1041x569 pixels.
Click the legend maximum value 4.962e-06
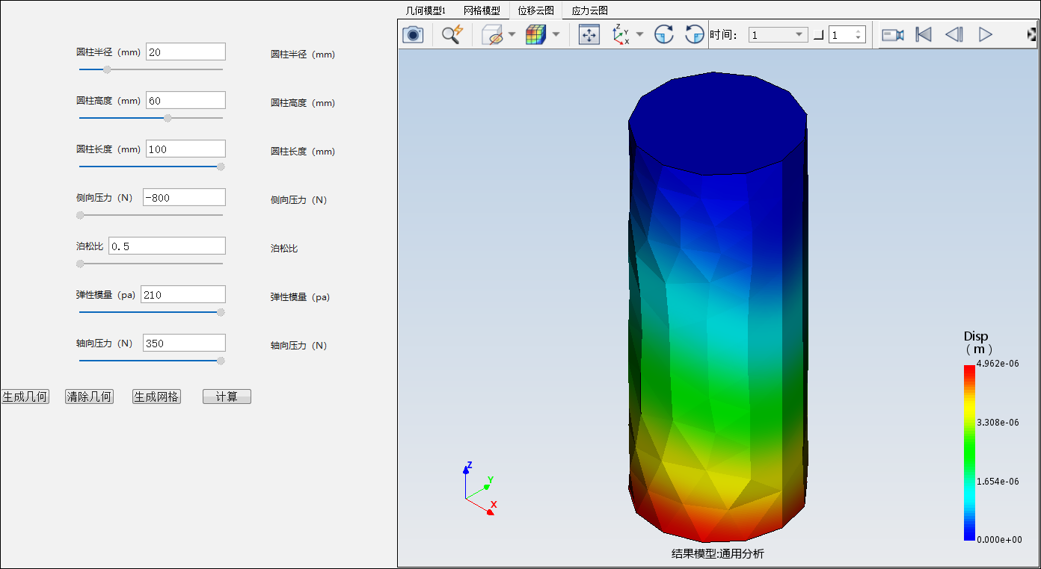click(x=998, y=363)
